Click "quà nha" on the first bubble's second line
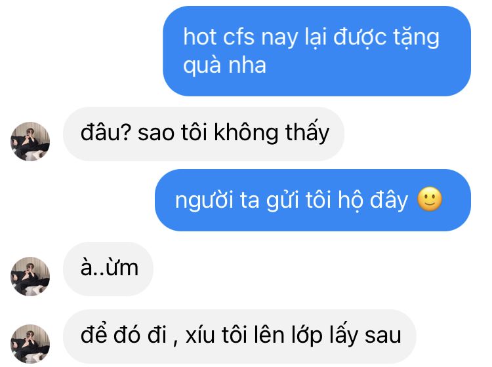 [x=224, y=66]
